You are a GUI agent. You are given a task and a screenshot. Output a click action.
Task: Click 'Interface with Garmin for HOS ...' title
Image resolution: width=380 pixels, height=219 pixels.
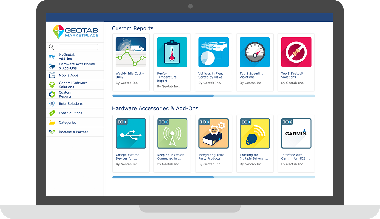tap(295, 157)
